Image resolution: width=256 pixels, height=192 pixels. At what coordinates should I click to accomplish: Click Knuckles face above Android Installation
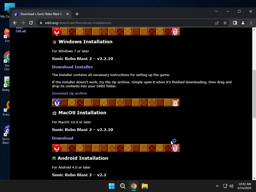[57, 148]
